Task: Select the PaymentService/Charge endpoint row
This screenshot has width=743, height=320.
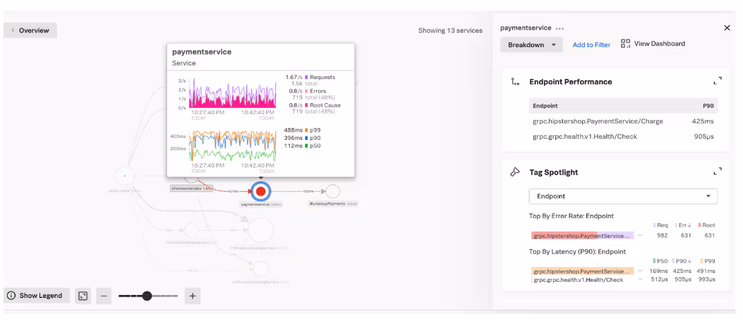Action: pyautogui.click(x=597, y=121)
